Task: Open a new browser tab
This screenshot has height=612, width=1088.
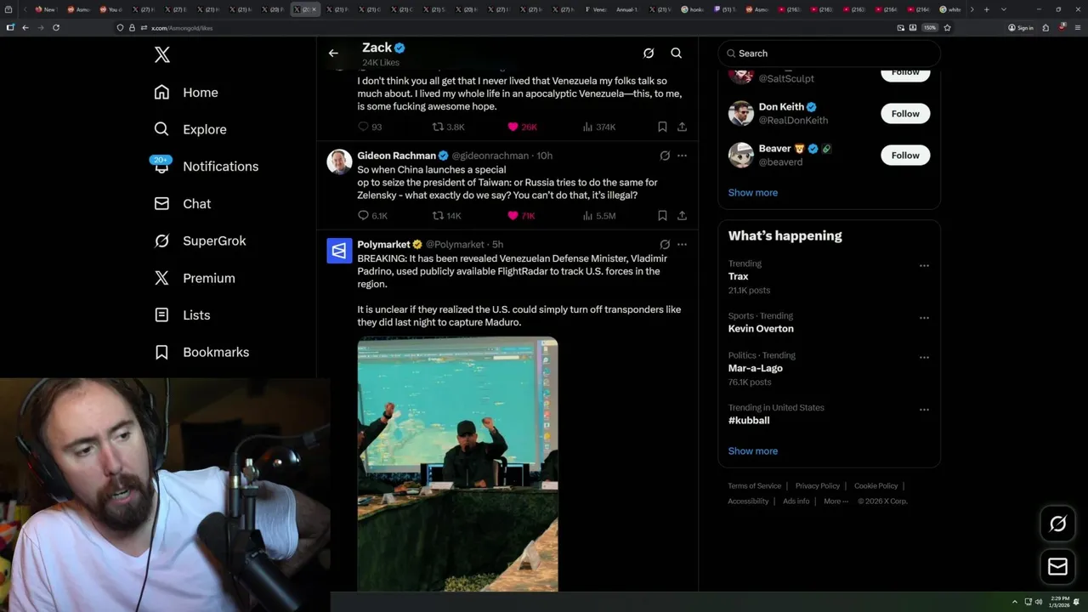Action: [x=986, y=9]
